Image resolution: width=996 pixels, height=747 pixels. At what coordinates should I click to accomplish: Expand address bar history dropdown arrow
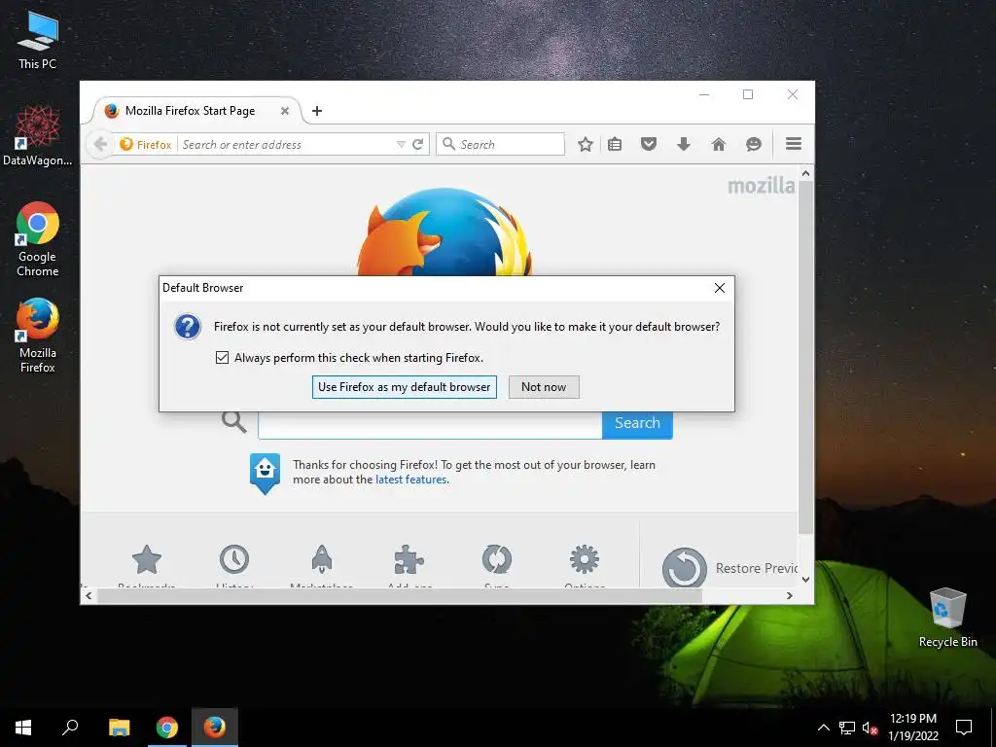401,144
